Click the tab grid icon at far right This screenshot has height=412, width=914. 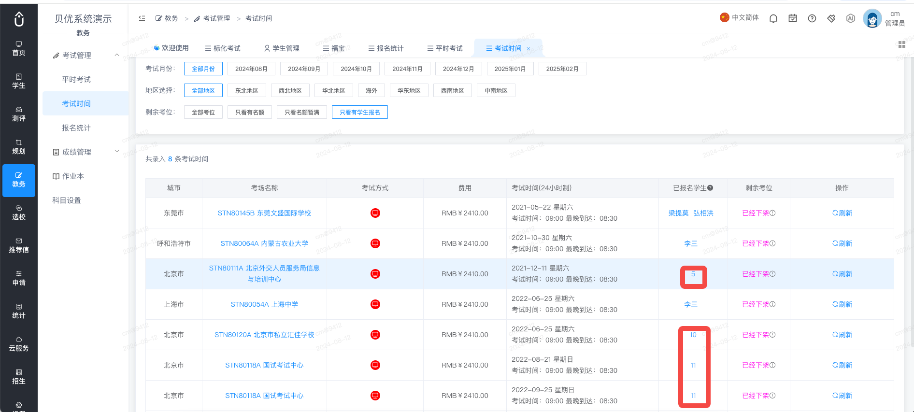(x=901, y=44)
